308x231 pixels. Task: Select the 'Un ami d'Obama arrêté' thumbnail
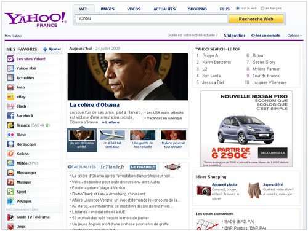[82, 140]
